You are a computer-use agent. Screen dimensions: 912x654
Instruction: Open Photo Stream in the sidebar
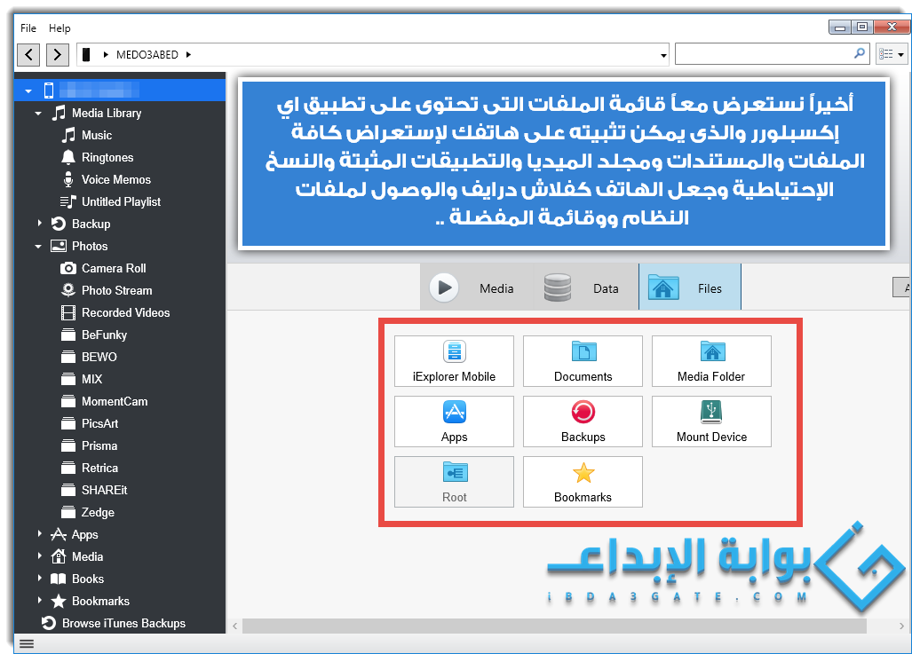(x=117, y=290)
